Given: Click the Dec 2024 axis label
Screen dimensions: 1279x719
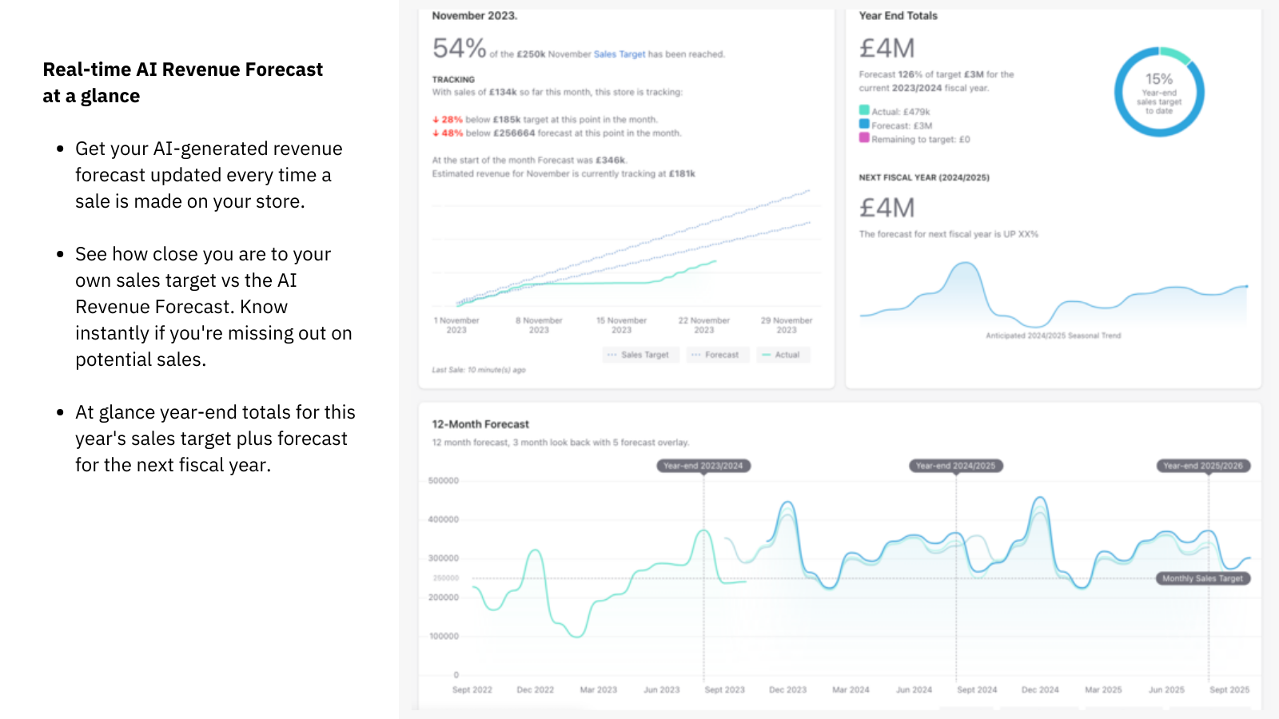Looking at the screenshot, I should 1040,689.
